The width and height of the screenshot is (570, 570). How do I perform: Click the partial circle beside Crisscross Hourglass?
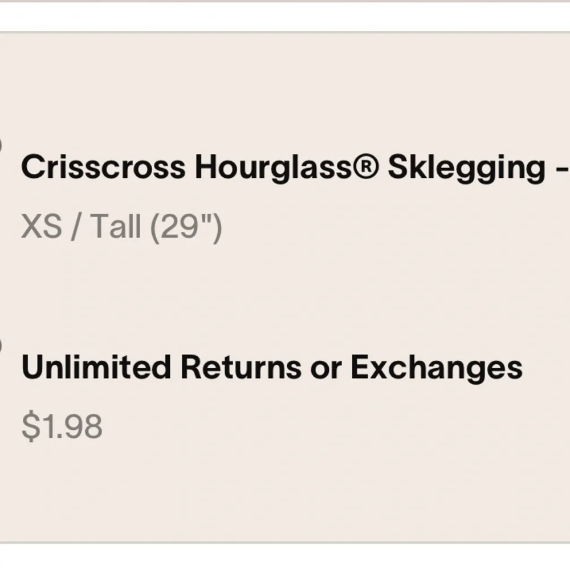[1, 145]
